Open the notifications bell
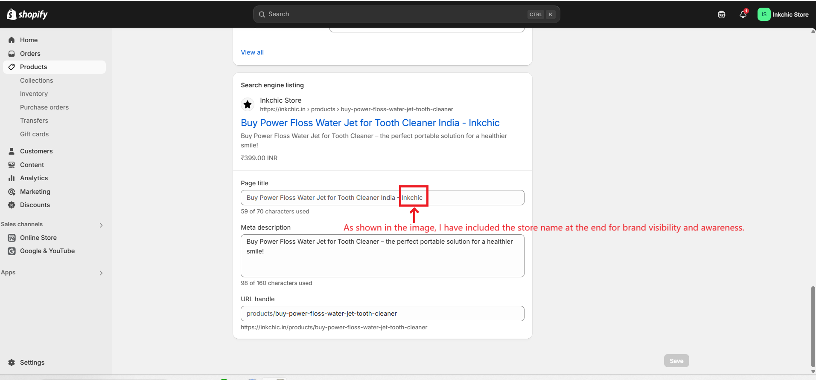816x380 pixels. tap(743, 14)
